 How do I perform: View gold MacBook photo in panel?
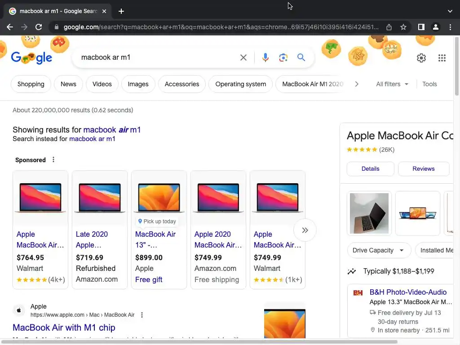pyautogui.click(x=369, y=213)
